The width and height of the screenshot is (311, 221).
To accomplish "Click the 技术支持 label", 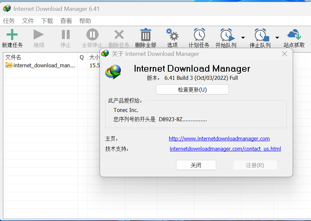I will coord(117,149).
